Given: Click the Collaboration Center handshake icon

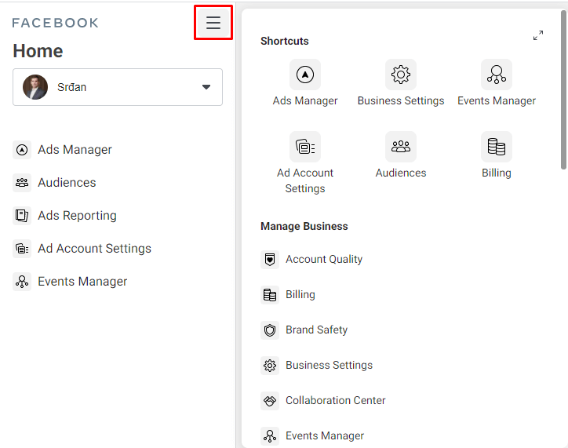Looking at the screenshot, I should 270,401.
